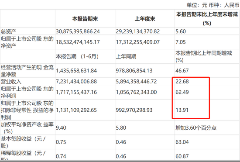Click the 本报告期末 column header
Screen dimensions: 240x162
point(85,19)
